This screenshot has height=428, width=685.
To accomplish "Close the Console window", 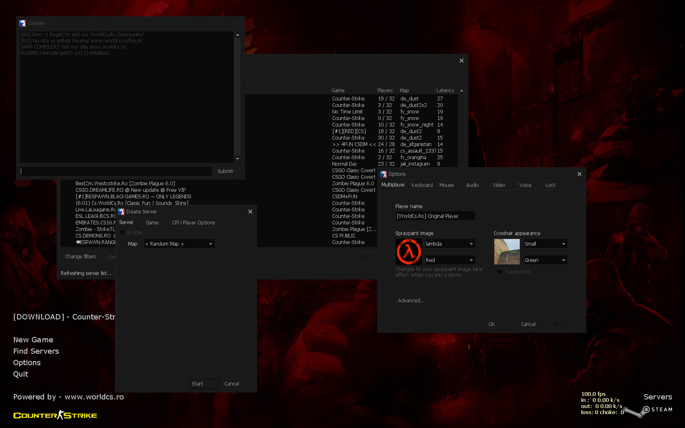I will tap(238, 23).
